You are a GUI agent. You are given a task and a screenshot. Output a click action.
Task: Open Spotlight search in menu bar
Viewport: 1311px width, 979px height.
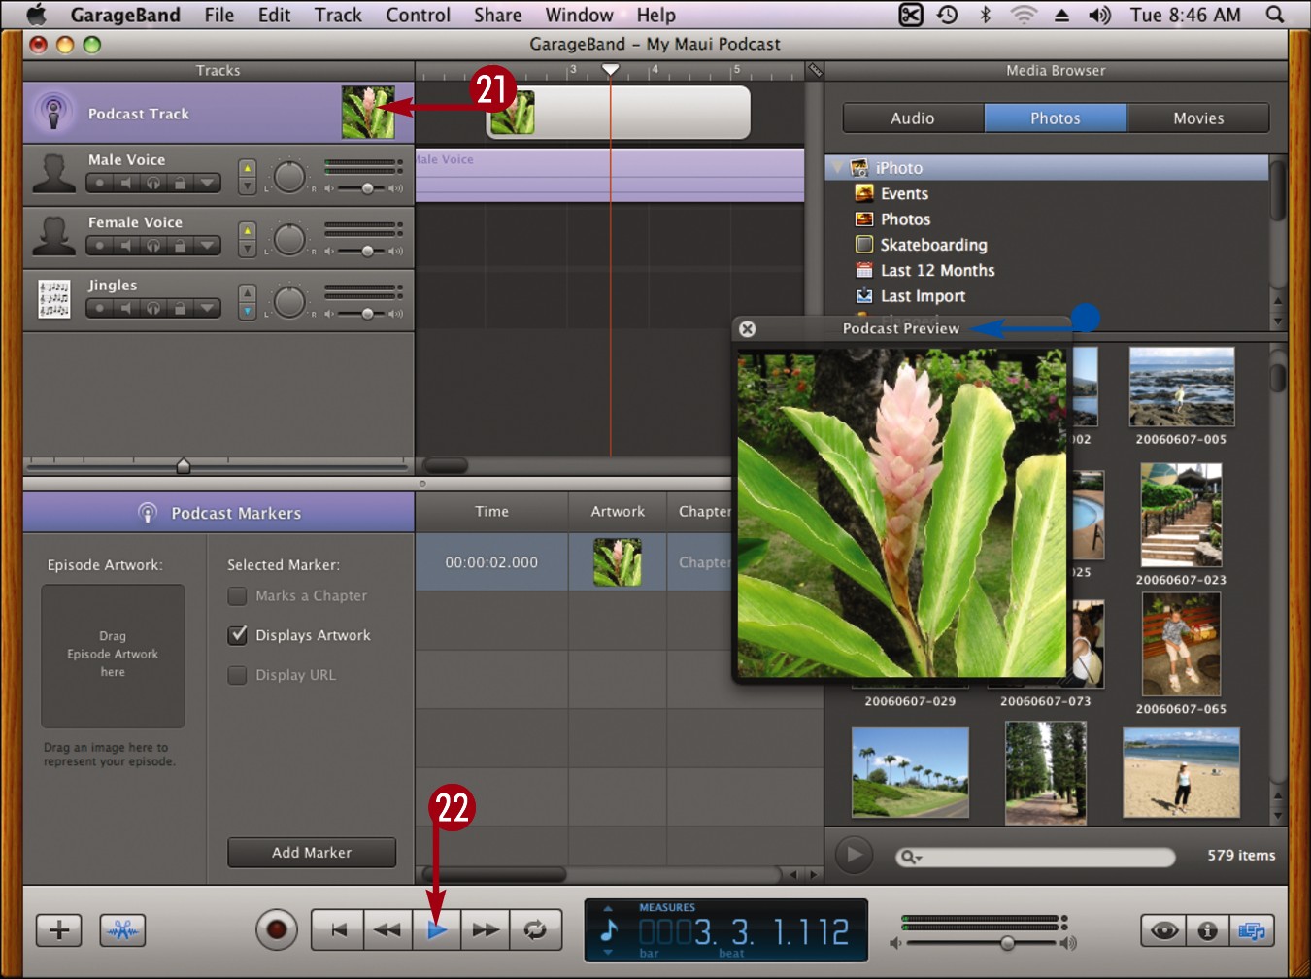point(1275,15)
